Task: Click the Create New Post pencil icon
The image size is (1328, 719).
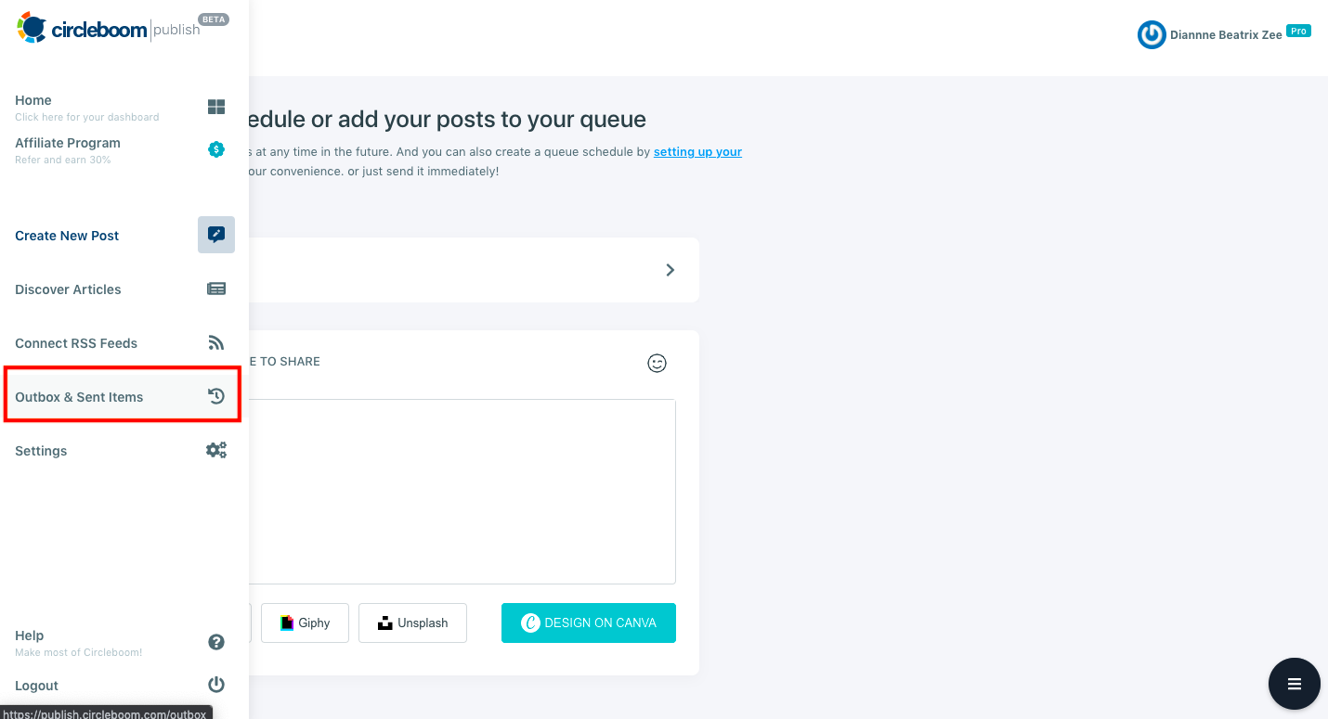Action: click(x=215, y=235)
